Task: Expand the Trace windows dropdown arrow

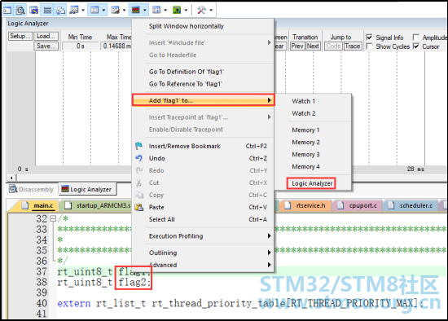Action: coord(165,11)
